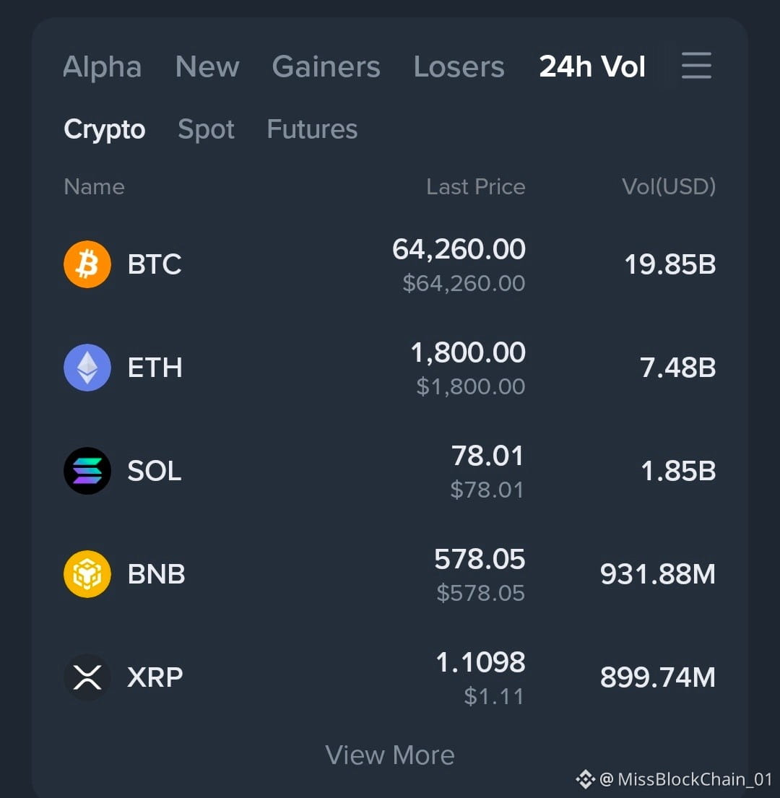Click the Bitcoin coin icon
780x798 pixels.
[x=87, y=264]
